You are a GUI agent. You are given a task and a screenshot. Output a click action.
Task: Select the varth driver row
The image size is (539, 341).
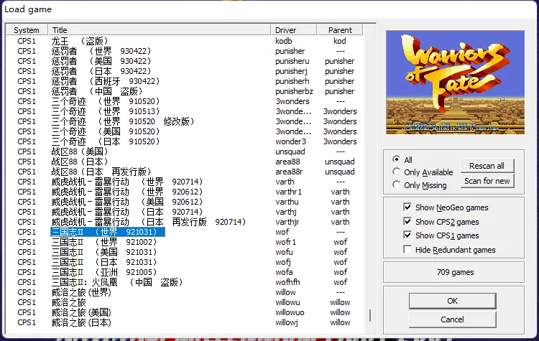click(x=184, y=182)
